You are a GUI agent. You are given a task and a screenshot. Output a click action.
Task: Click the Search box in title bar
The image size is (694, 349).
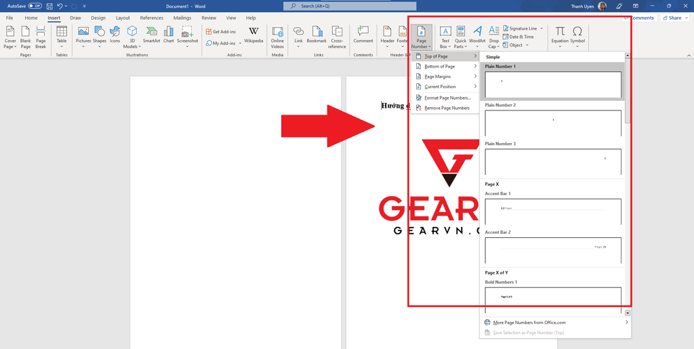[x=350, y=6]
